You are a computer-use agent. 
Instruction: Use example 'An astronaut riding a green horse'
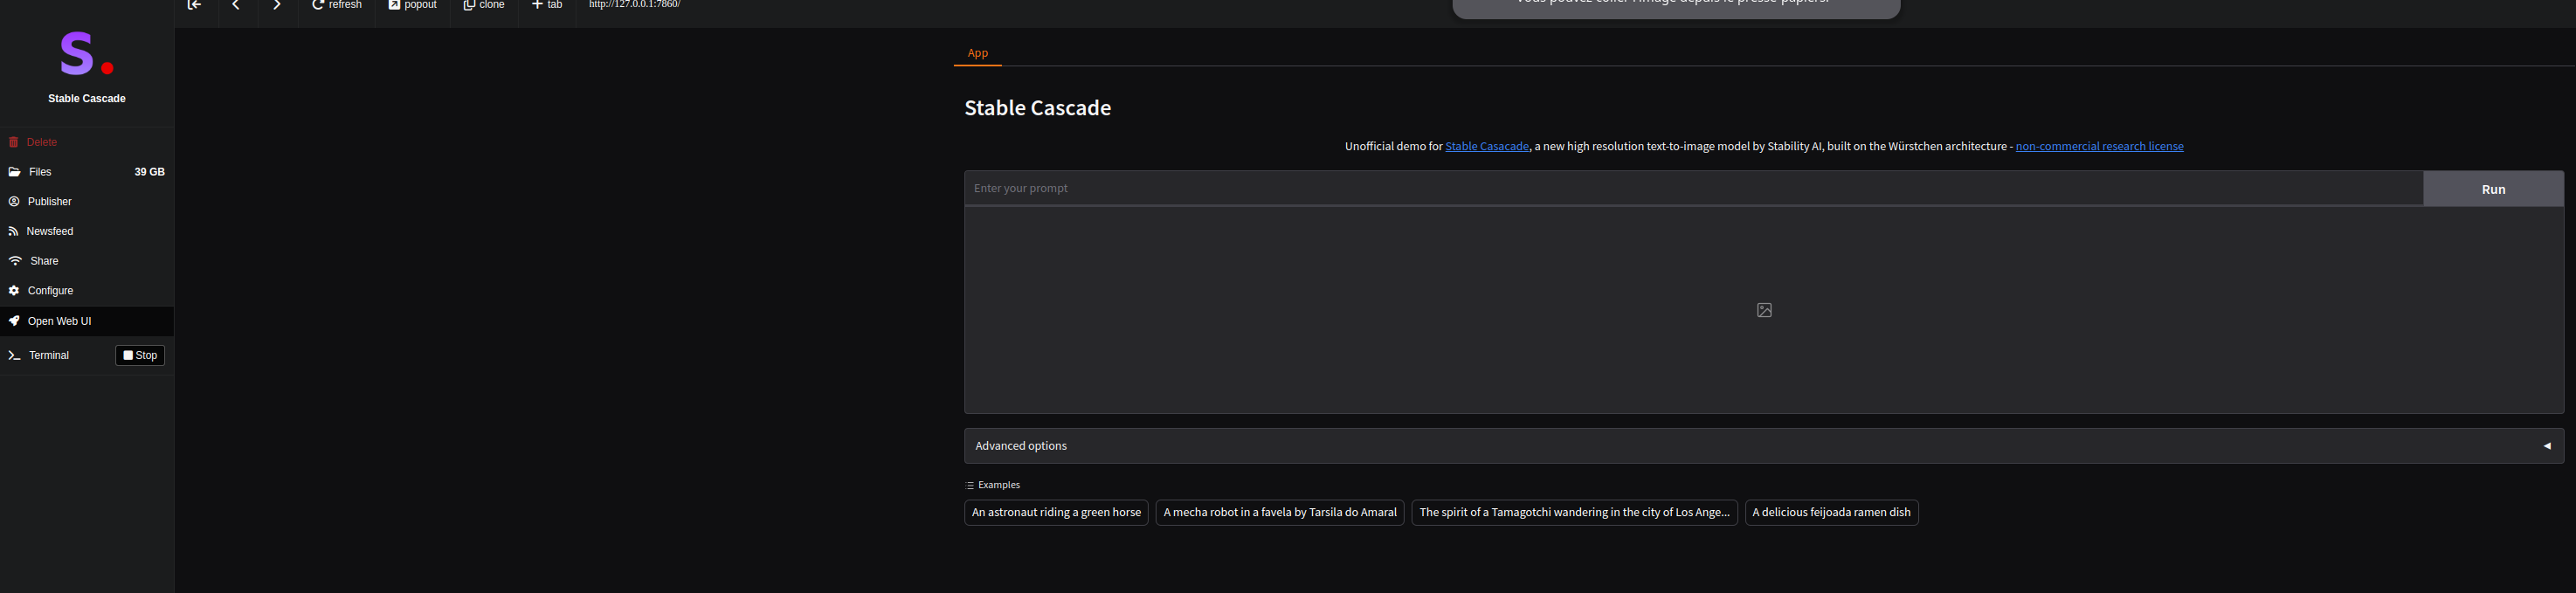click(1056, 513)
